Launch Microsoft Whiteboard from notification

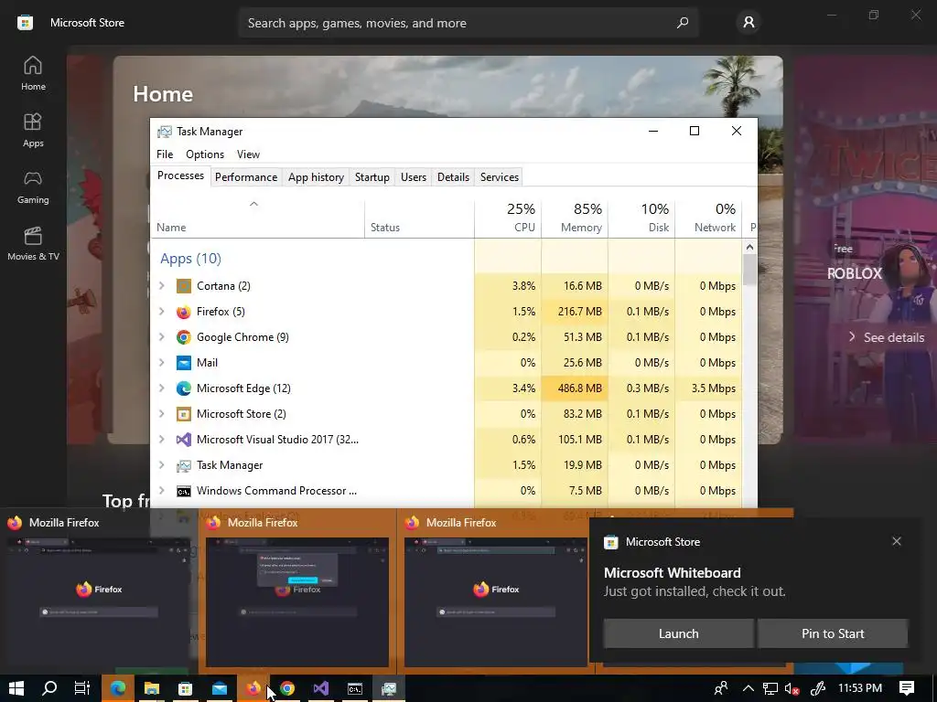[x=678, y=633]
